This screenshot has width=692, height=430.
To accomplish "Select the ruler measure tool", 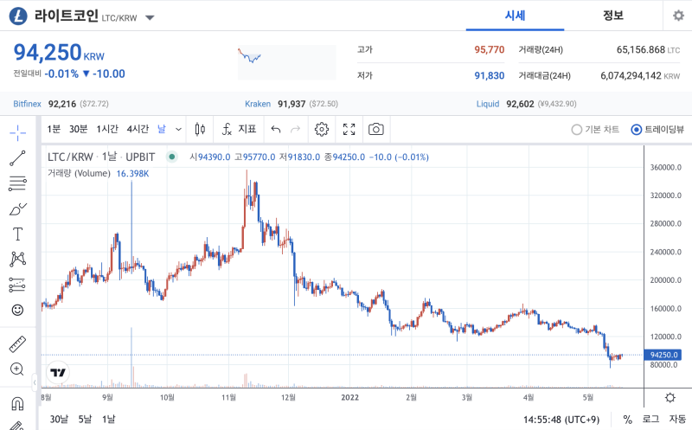I will tap(17, 343).
